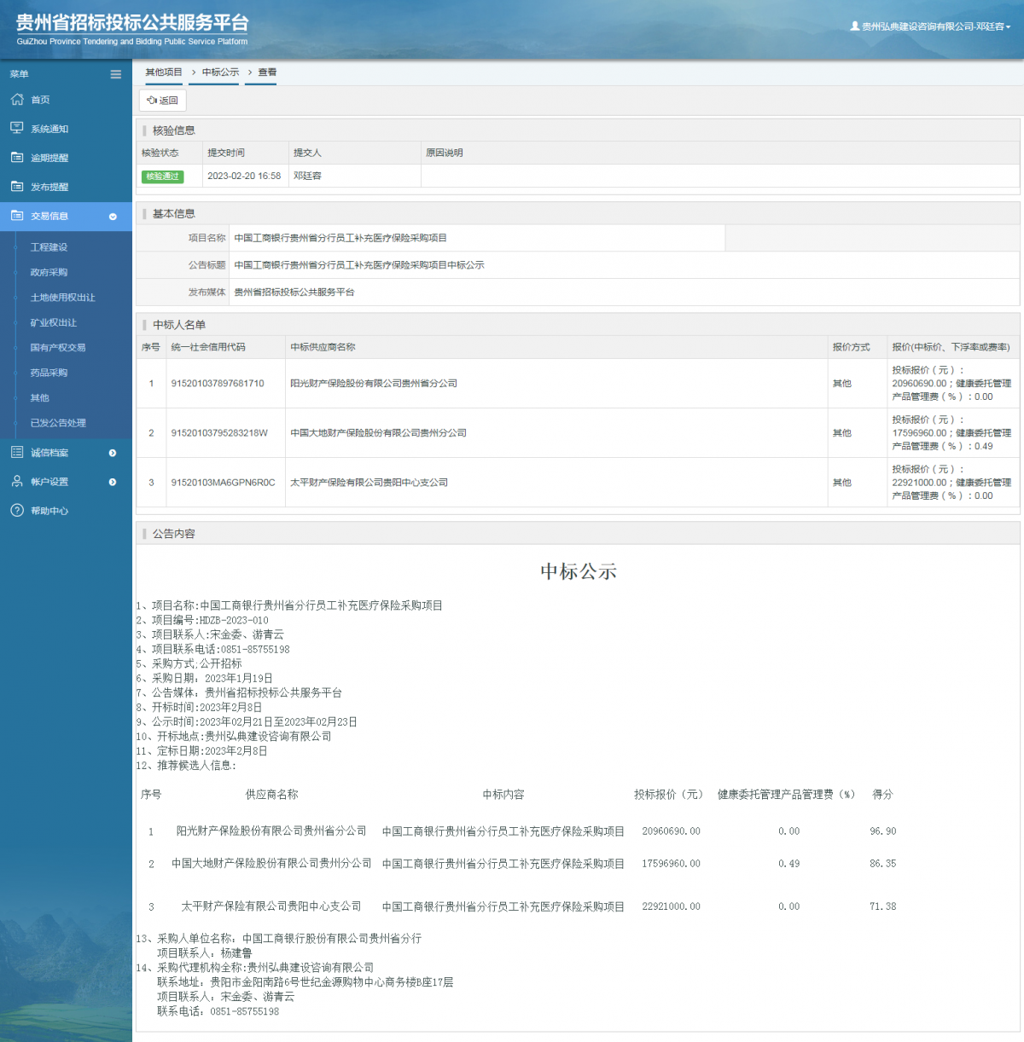
Task: Click supplier 阳光财产保险股份有限公司贵州省分公司 in winner list
Action: click(x=374, y=384)
